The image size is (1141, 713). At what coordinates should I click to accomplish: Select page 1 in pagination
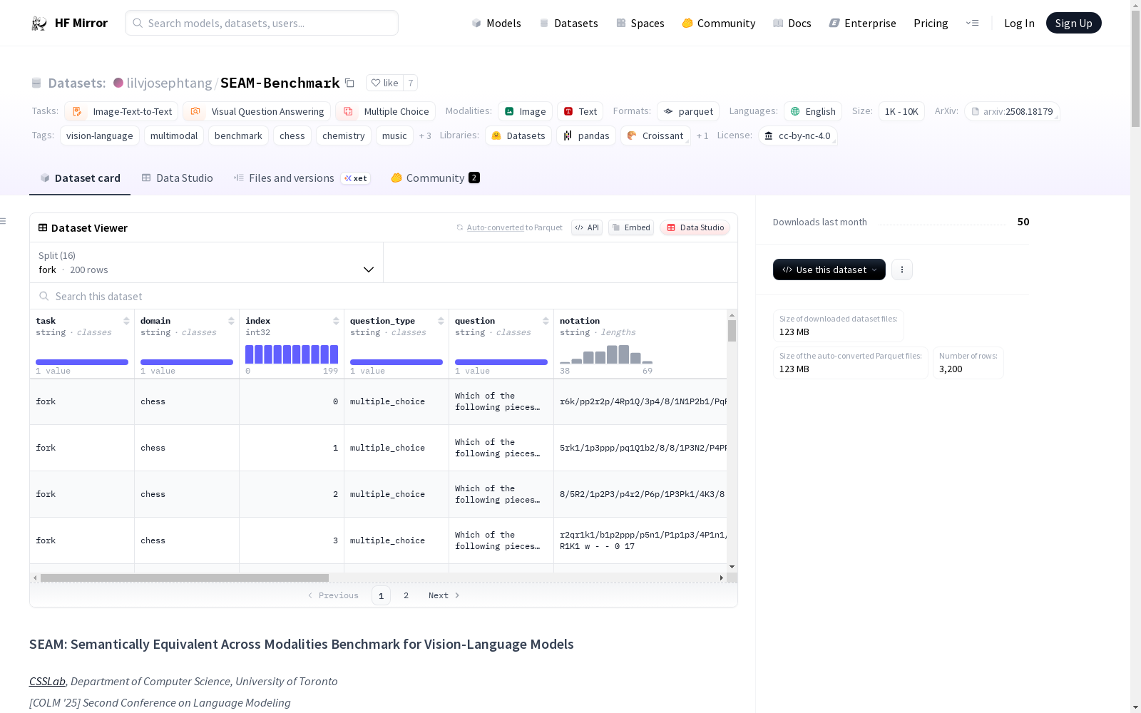[381, 595]
